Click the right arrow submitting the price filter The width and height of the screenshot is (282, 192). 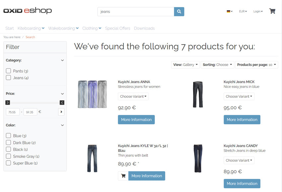click(61, 112)
